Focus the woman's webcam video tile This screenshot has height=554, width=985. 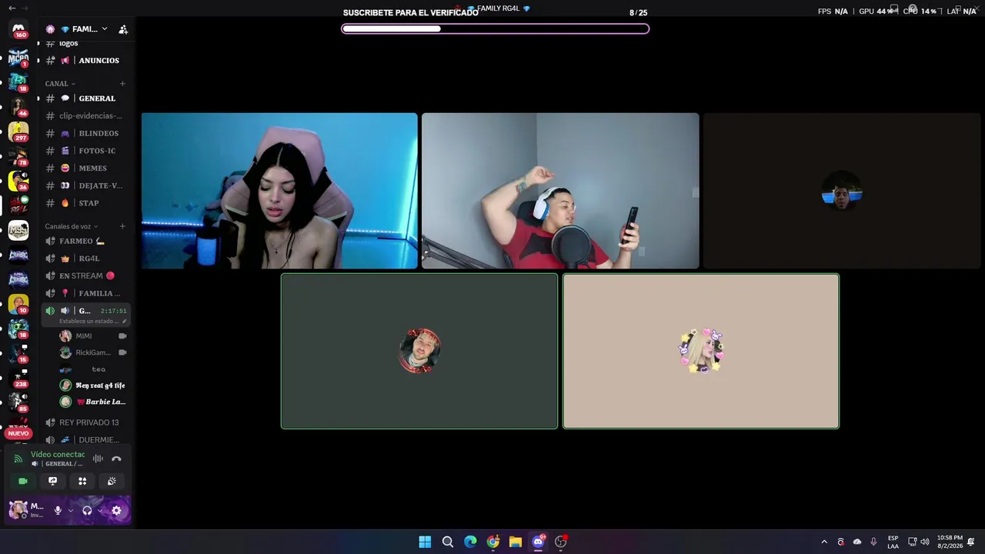tap(279, 191)
